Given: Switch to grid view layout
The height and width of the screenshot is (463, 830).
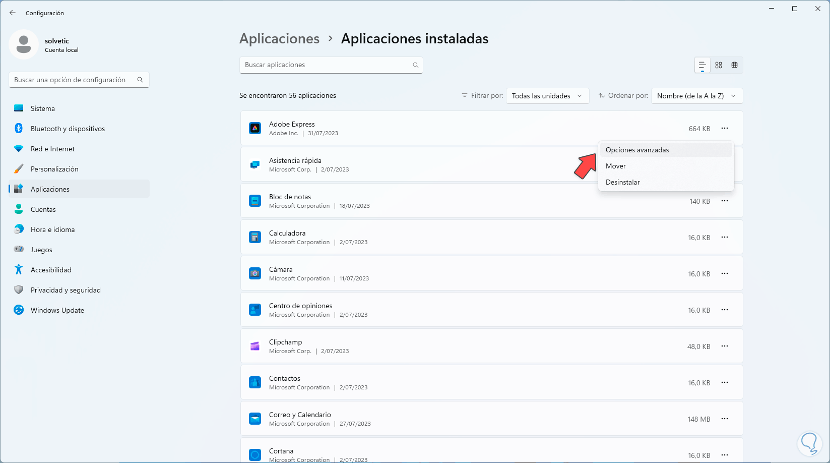Looking at the screenshot, I should (719, 65).
